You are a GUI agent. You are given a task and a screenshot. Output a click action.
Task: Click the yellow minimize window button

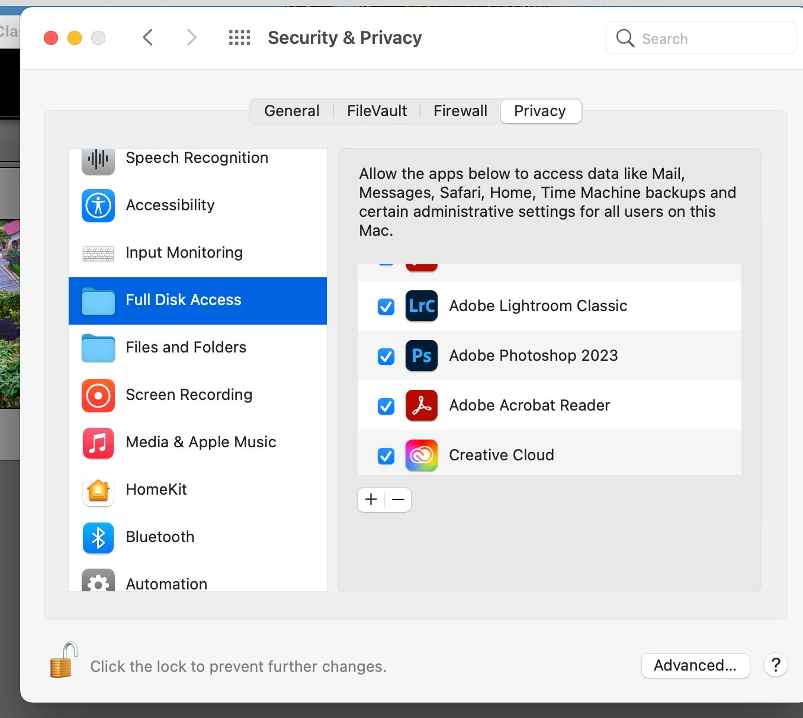(x=75, y=38)
